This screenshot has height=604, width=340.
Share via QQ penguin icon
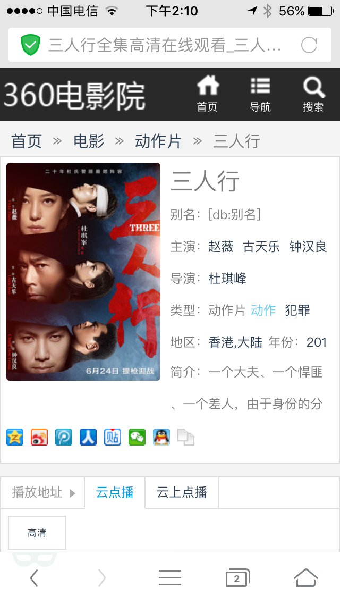(x=161, y=437)
